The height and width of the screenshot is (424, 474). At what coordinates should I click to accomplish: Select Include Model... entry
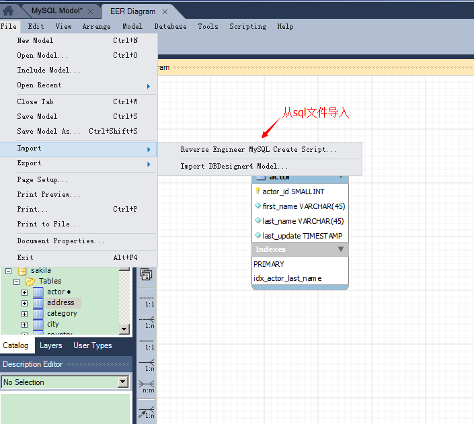79,70
